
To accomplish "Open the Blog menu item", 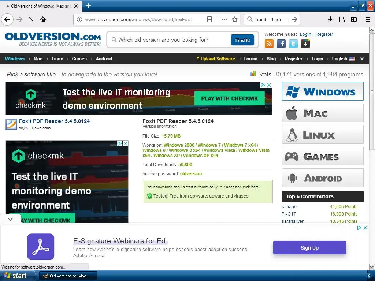I will 271,59.
